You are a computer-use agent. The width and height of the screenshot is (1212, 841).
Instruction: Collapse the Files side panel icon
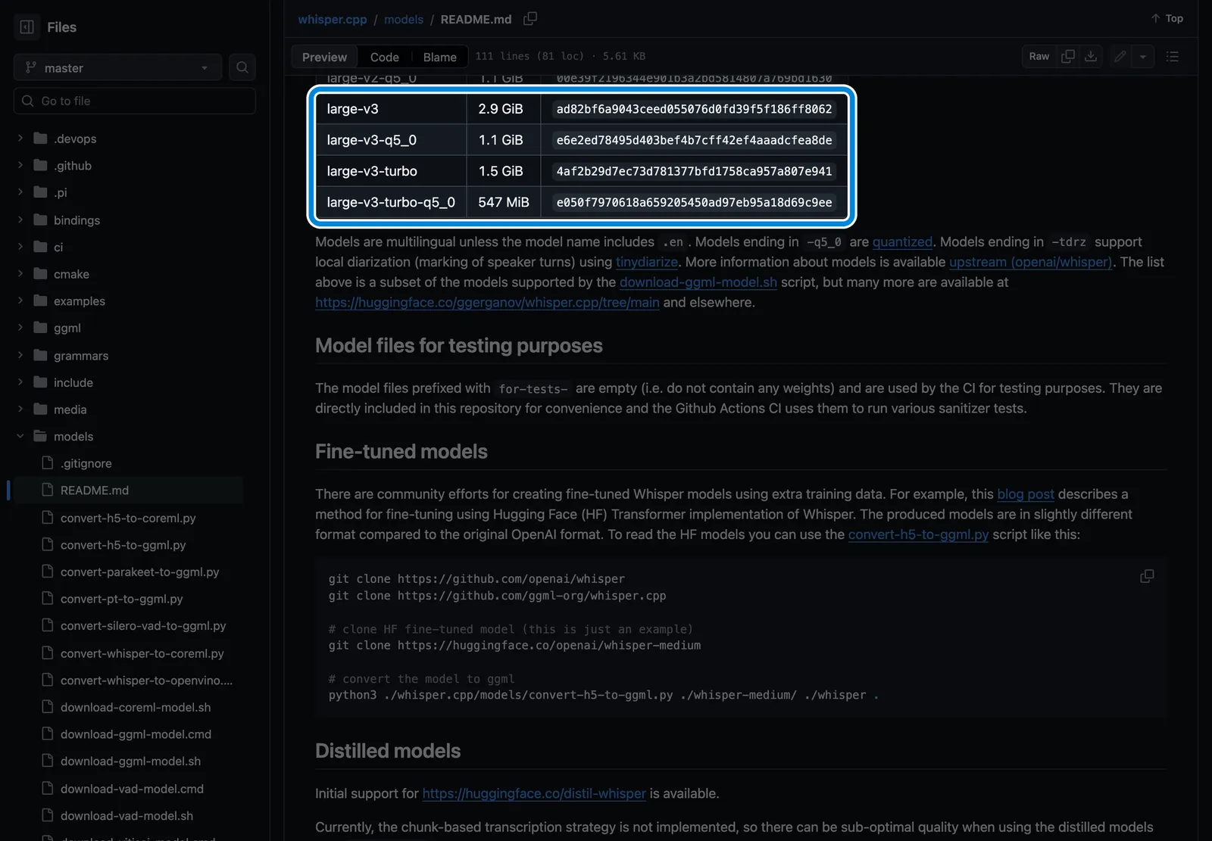(x=27, y=27)
